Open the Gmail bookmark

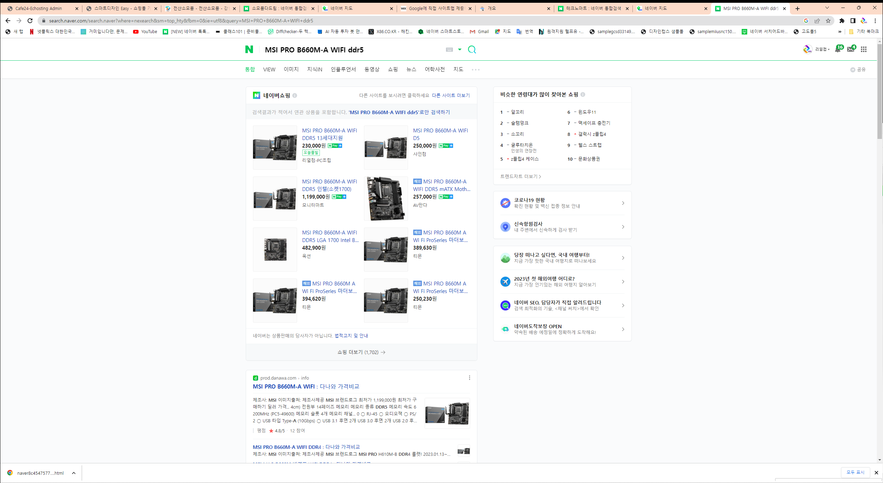click(x=479, y=32)
